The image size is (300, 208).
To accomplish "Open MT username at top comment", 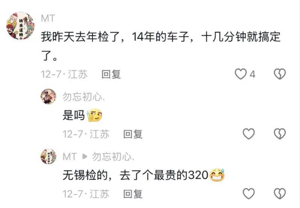I will pos(48,18).
